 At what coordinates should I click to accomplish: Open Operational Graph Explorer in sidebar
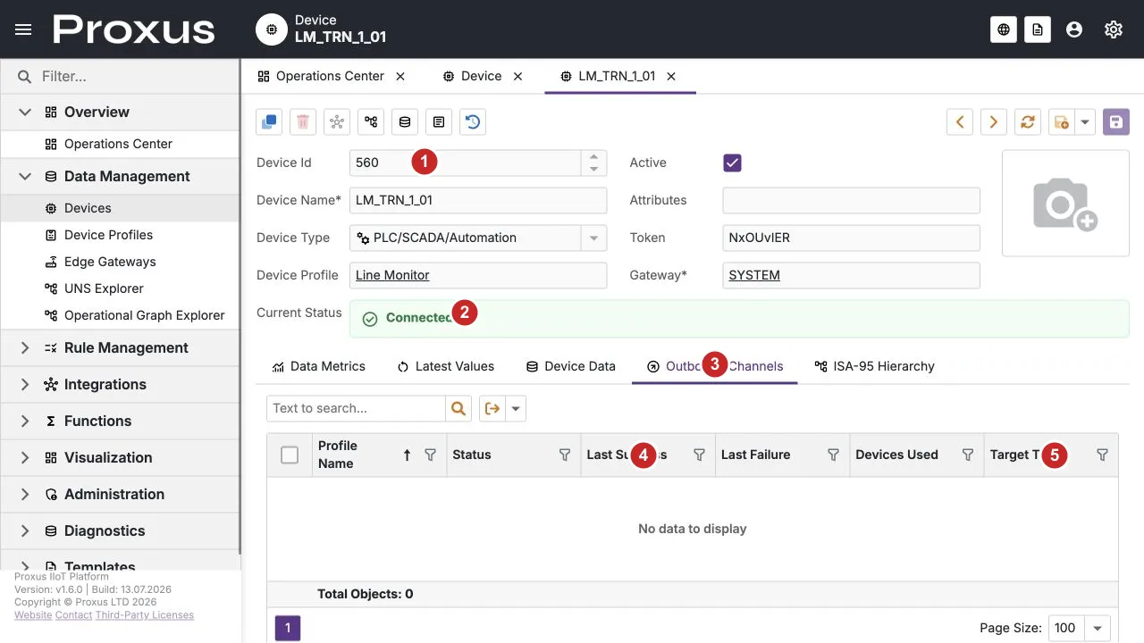point(120,315)
